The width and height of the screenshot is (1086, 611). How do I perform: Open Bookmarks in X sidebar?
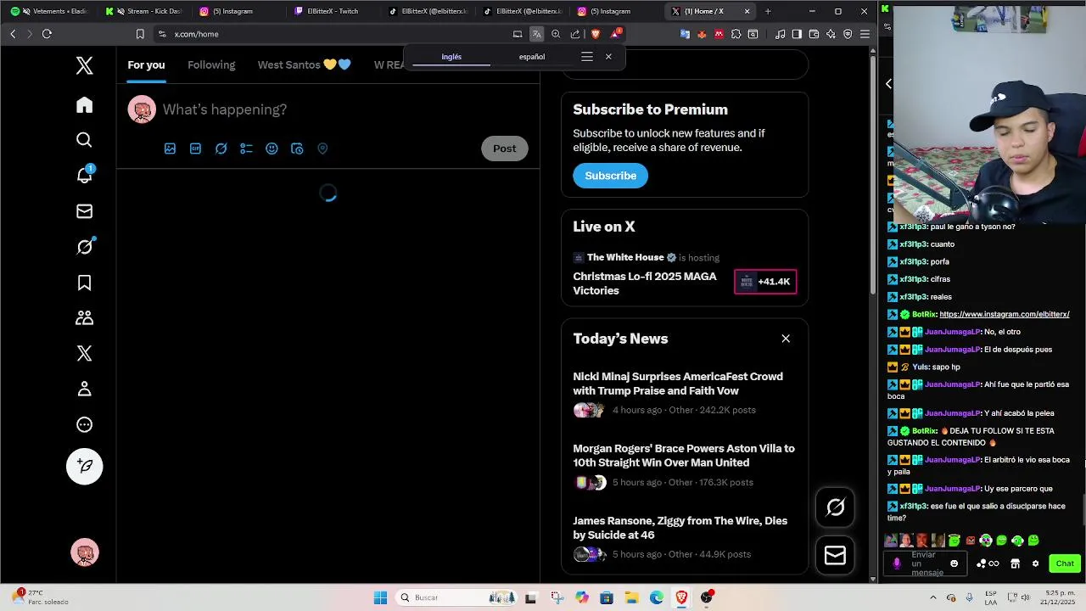click(84, 283)
